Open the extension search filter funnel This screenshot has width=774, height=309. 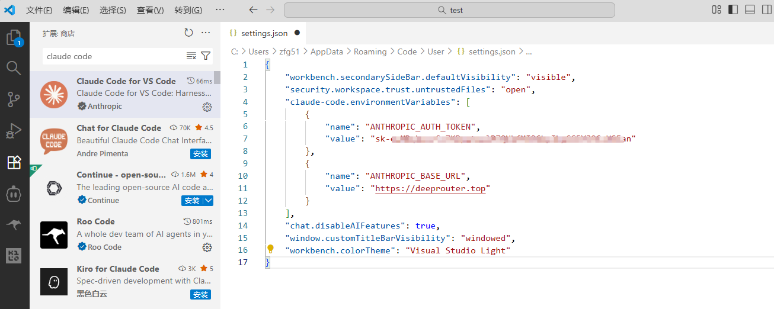206,56
